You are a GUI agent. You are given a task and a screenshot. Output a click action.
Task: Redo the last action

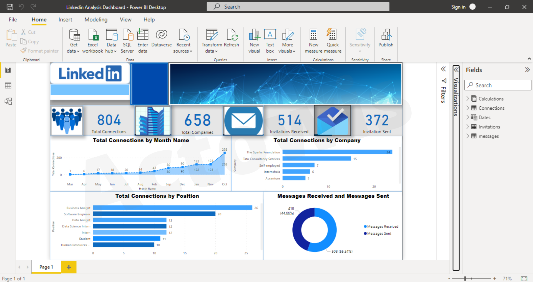point(33,7)
